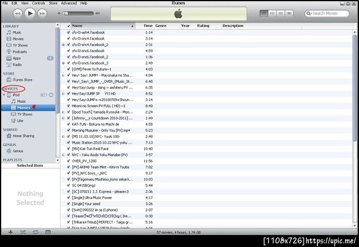Select Music in the Library
Screen dimensions: 359x247
[17, 32]
